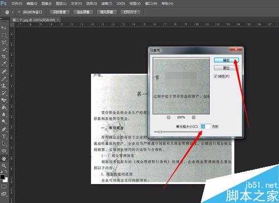279x203 pixels.
Task: Click the 填充屏幕 button
Action: click(x=107, y=12)
